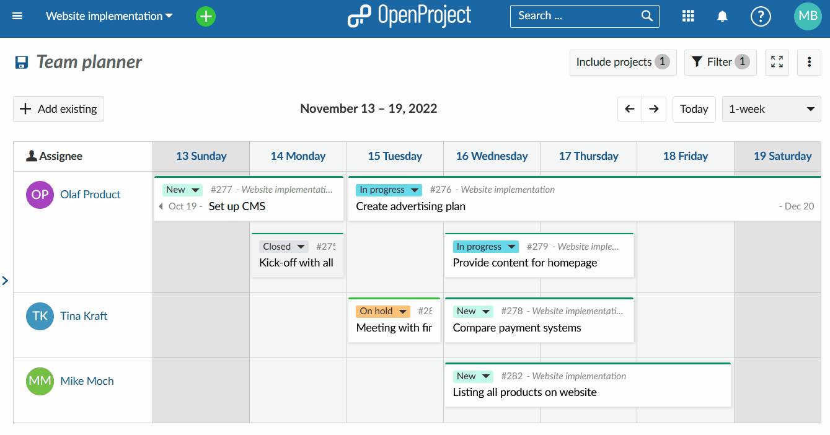This screenshot has height=435, width=830.
Task: Enter fullscreen mode for the planner
Action: click(x=777, y=62)
